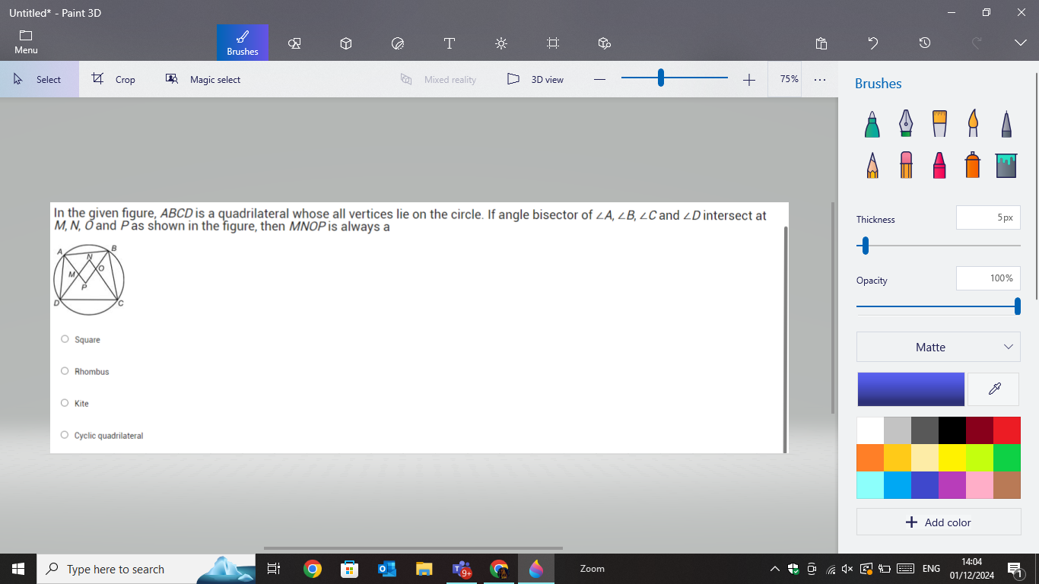Pick the red color swatch
The image size is (1039, 584).
pos(1006,430)
